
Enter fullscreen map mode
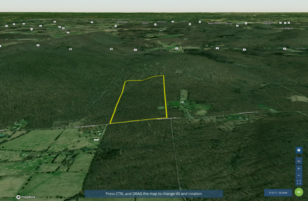(x=299, y=182)
